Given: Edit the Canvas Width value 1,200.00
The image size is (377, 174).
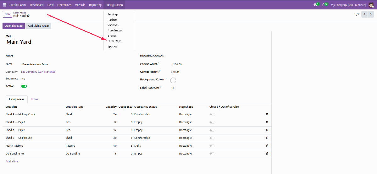Looking at the screenshot, I should pos(176,64).
